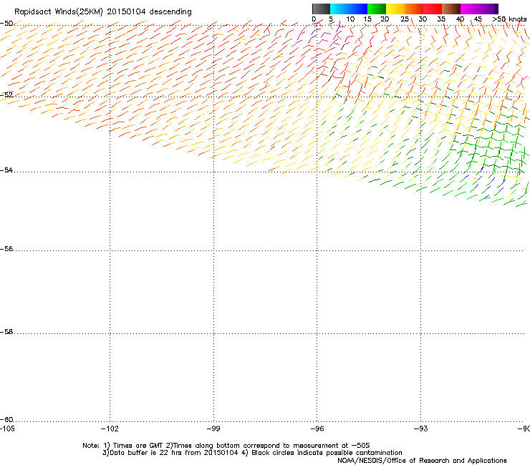
Task: Click the Rapidscat Winds(25KM) title text
Action: (102, 11)
